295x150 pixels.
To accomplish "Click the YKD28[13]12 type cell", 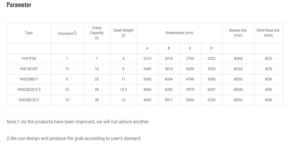I will (29, 100).
